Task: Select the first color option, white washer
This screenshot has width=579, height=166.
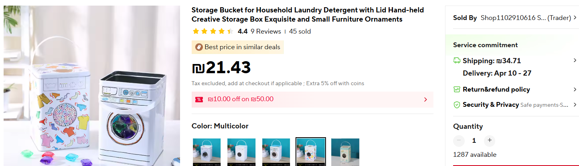Action: pos(206,152)
